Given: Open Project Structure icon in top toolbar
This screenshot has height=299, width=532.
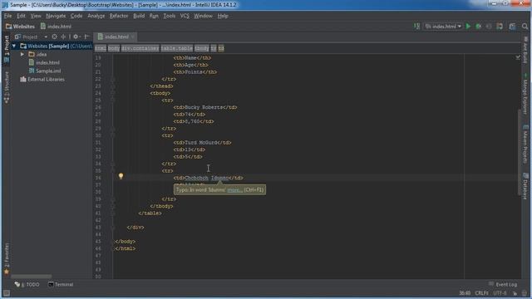Looking at the screenshot, I should point(512,26).
